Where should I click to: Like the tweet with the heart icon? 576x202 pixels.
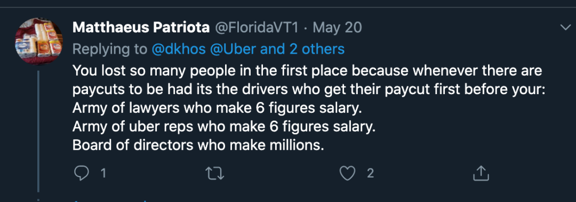click(347, 173)
